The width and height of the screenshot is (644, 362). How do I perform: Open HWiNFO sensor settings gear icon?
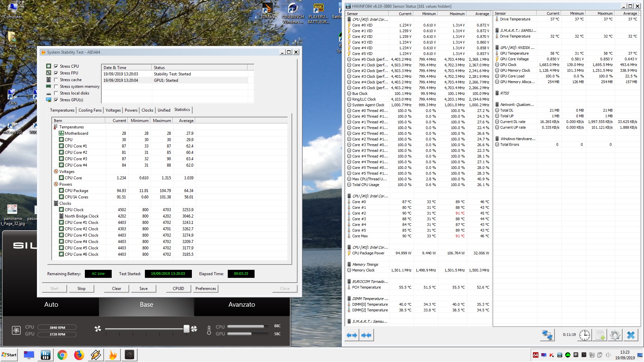(x=615, y=335)
